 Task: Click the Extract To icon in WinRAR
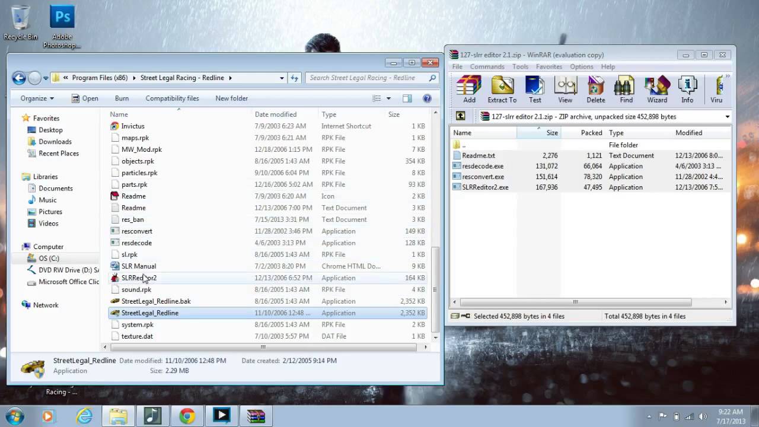[x=502, y=90]
